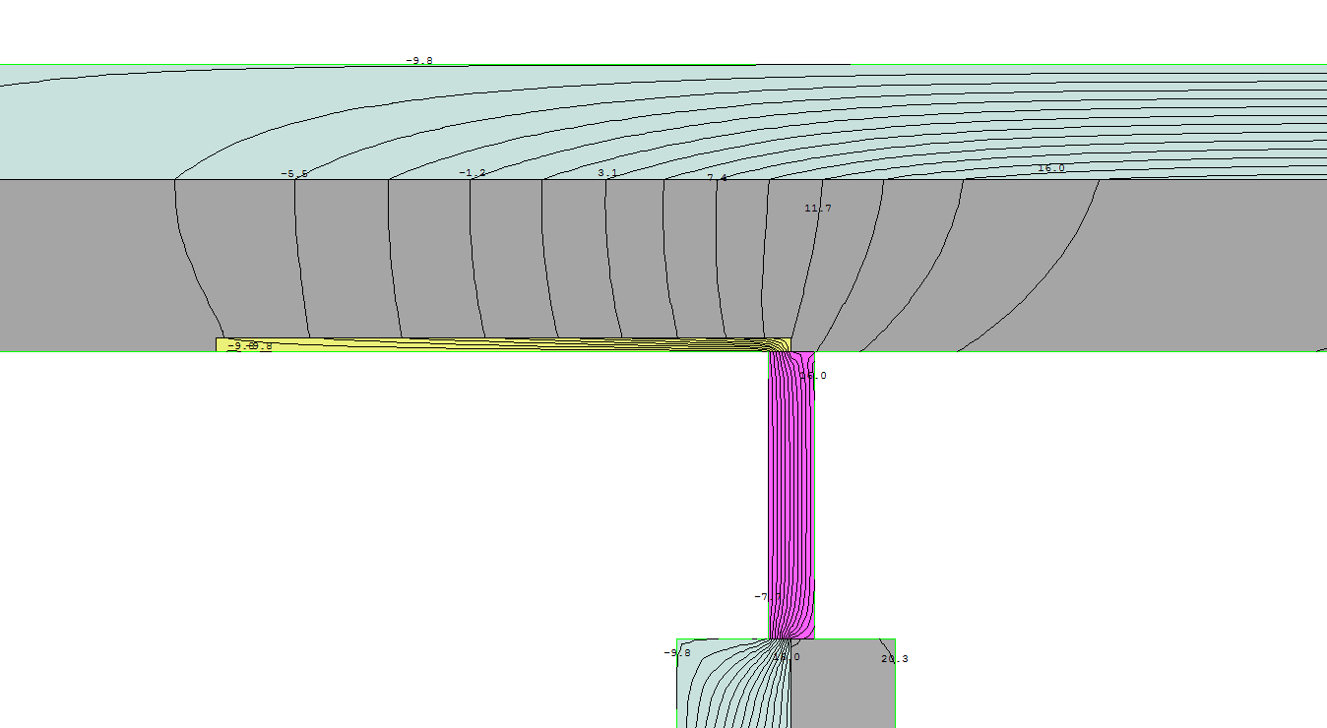The height and width of the screenshot is (728, 1327).
Task: Click the 20.3 temperature label
Action: [894, 659]
